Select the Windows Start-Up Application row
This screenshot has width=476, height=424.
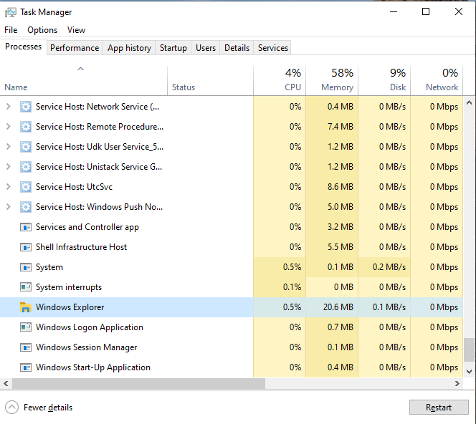pos(232,367)
